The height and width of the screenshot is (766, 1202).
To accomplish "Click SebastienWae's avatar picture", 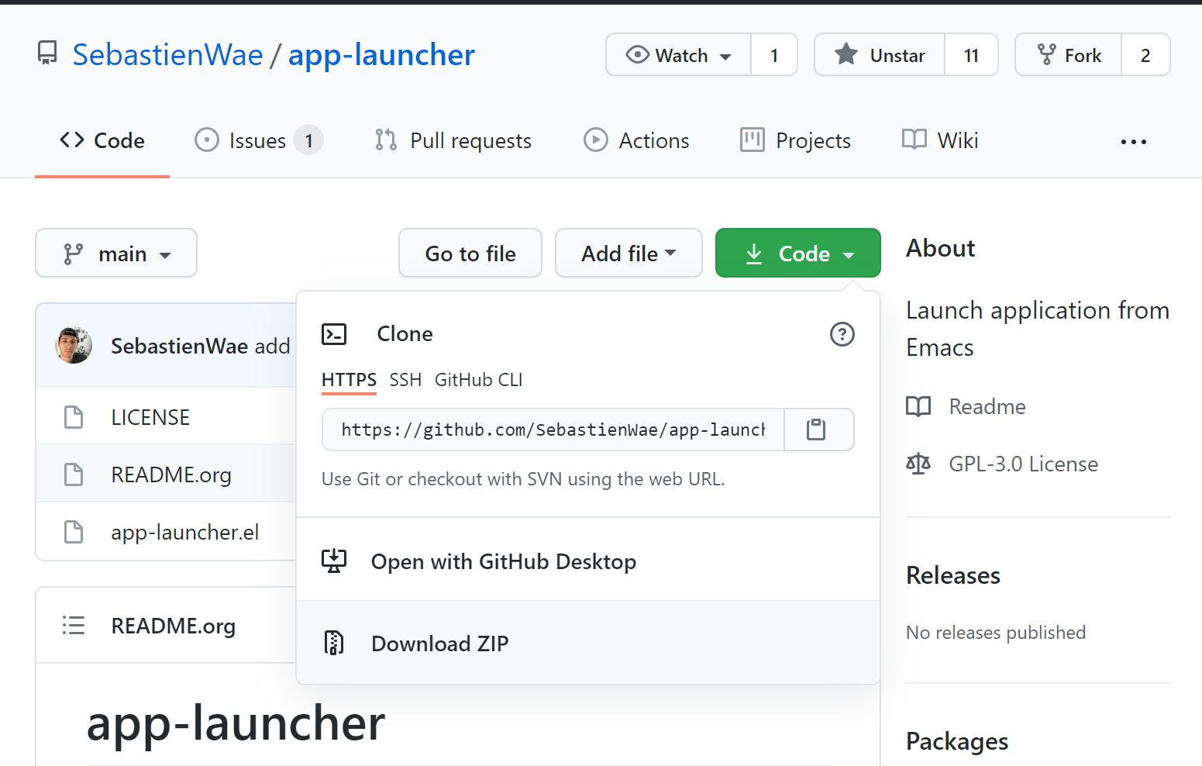I will [74, 346].
